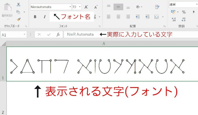Open the Font group dialog launcher
The height and width of the screenshot is (115, 198).
pos(100,26)
